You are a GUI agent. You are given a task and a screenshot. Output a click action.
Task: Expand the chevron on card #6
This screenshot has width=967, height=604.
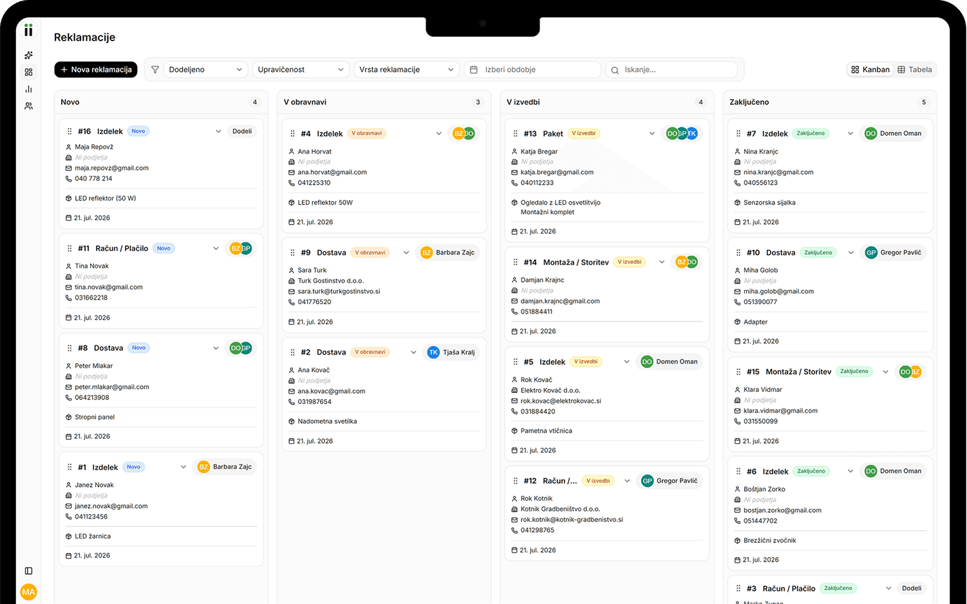pos(850,471)
